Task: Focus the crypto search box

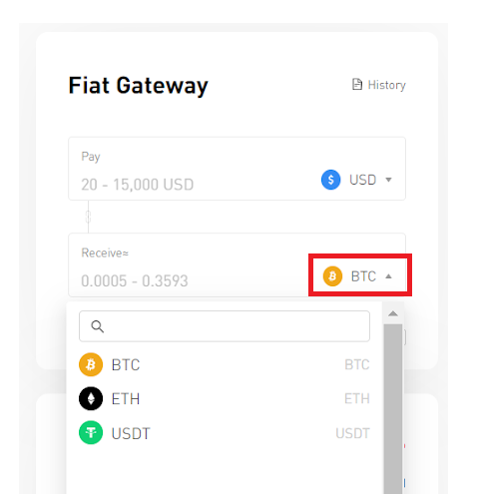Action: pos(225,326)
